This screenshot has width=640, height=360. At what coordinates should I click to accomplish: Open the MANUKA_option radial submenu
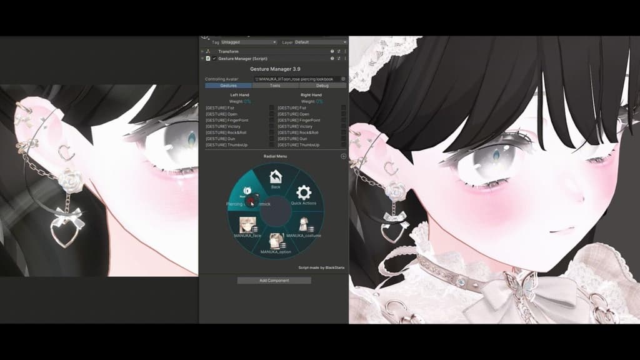[x=276, y=243]
